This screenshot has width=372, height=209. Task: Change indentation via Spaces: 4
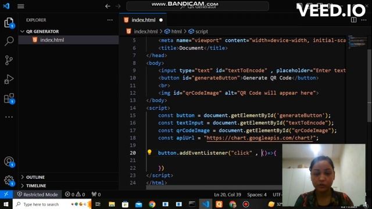(x=257, y=194)
